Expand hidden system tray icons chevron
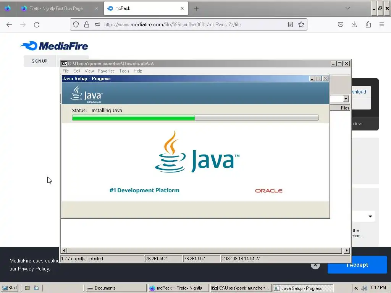This screenshot has height=293, width=391. tap(356, 288)
